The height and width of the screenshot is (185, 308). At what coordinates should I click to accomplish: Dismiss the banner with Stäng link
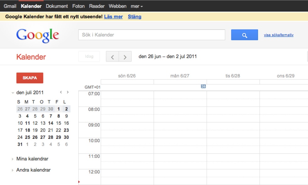pyautogui.click(x=135, y=17)
